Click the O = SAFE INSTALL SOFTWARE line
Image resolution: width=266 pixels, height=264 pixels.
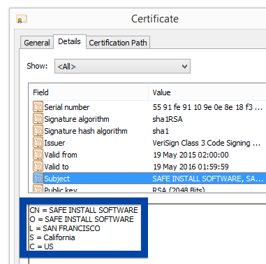click(82, 219)
